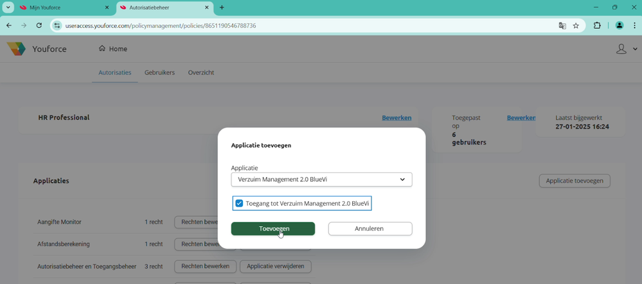This screenshot has width=642, height=284.
Task: Click the Applicatie toevoegen button
Action: click(575, 181)
